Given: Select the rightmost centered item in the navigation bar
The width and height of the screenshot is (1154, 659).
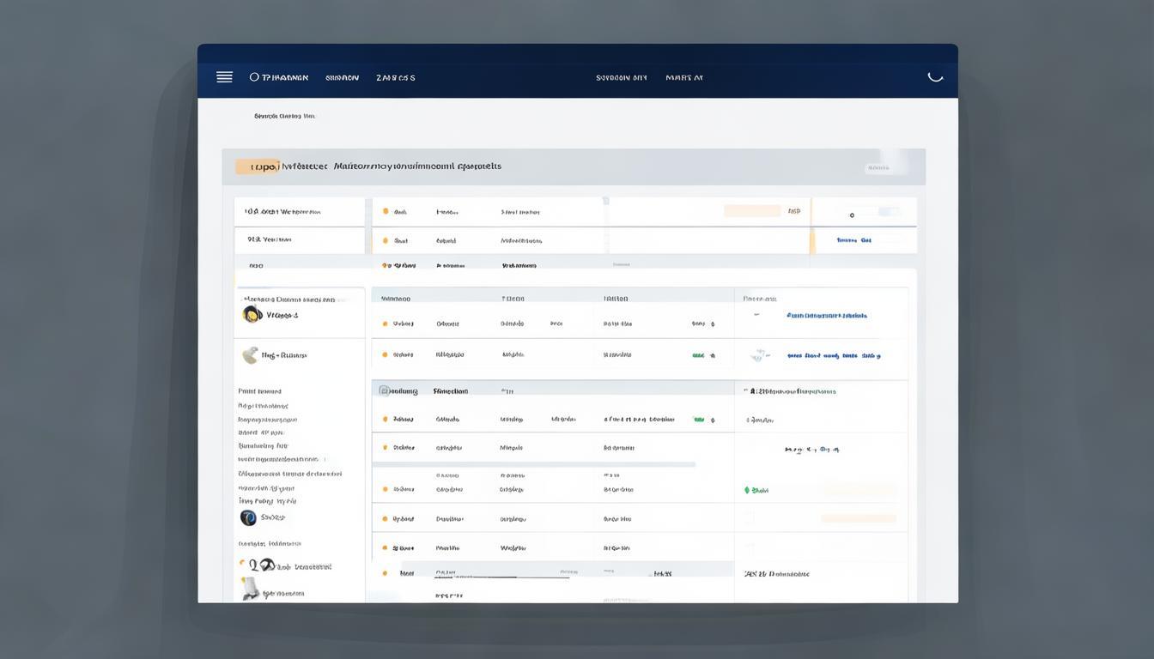Looking at the screenshot, I should coord(684,78).
